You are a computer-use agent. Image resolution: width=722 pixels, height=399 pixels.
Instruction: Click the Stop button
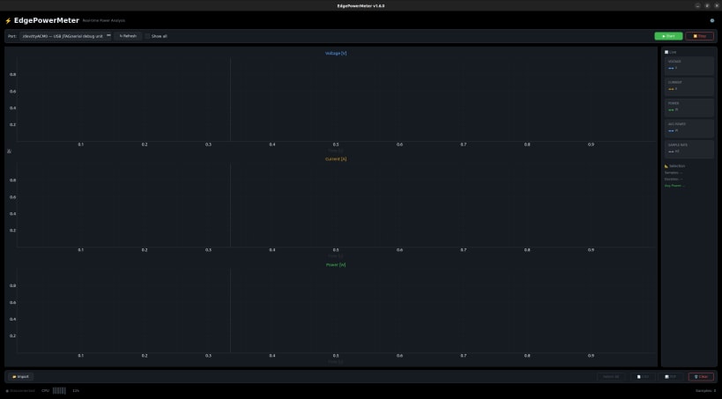coord(699,36)
